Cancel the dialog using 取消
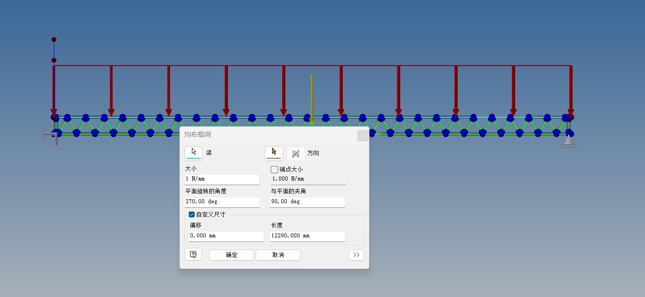The height and width of the screenshot is (297, 645). [x=278, y=255]
